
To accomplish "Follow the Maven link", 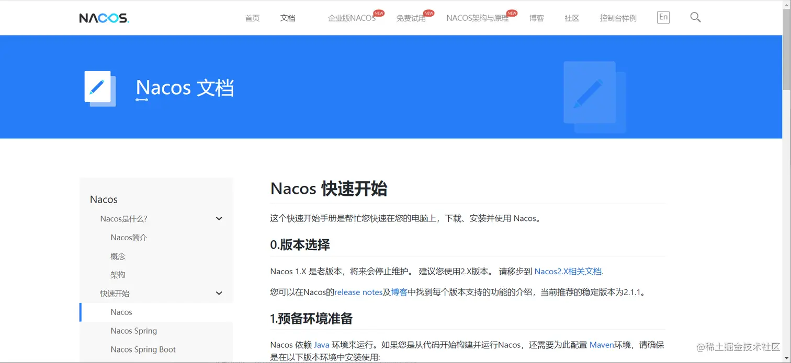I will click(x=602, y=345).
